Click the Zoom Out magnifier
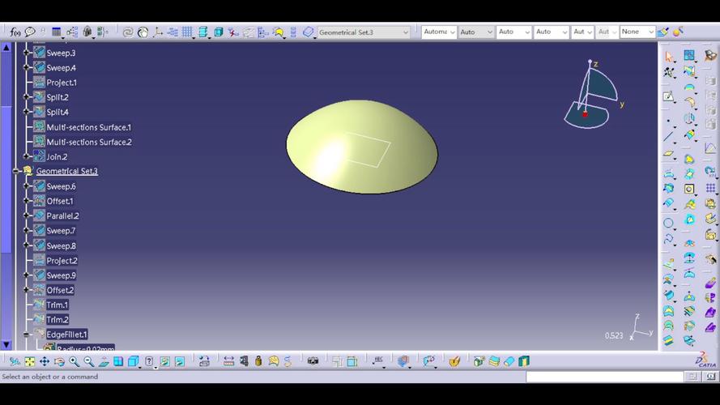Screen dimensions: 720x405 click(88, 361)
